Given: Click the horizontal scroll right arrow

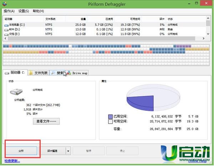Looking at the screenshot, I should point(204,38).
